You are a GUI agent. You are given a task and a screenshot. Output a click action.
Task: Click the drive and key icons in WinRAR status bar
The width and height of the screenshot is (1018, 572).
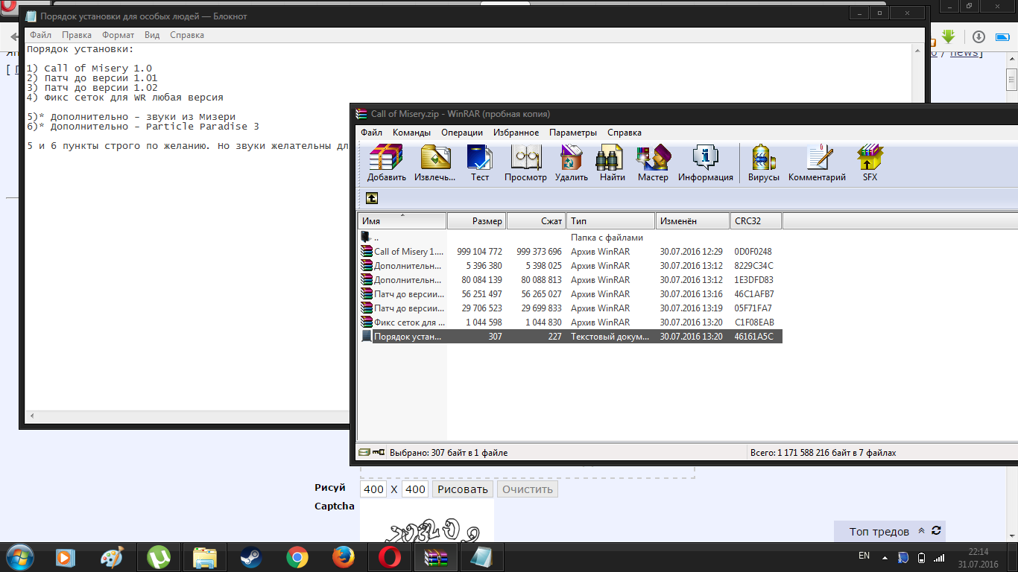(371, 452)
